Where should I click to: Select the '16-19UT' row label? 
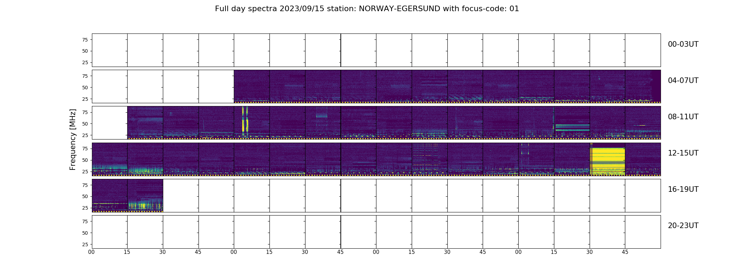click(683, 189)
